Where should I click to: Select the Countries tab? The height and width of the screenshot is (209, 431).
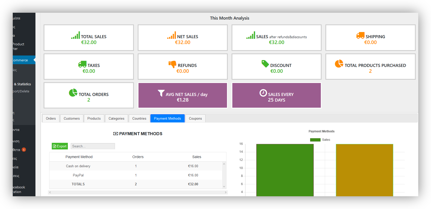tap(139, 118)
